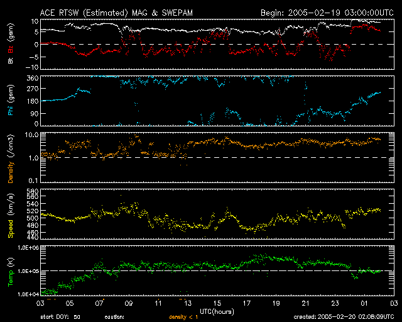The width and height of the screenshot is (402, 322).
Task: Click the '360' tick on the Phi axis
Action: point(32,78)
